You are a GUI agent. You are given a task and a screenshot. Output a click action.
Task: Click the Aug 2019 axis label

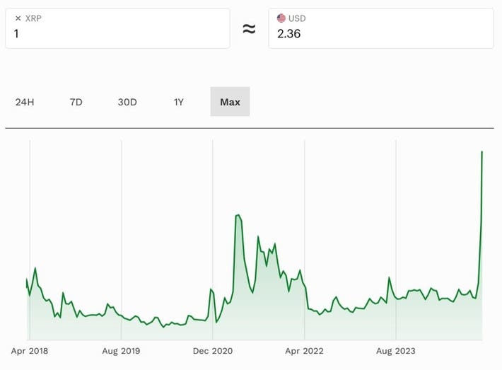[x=121, y=350]
